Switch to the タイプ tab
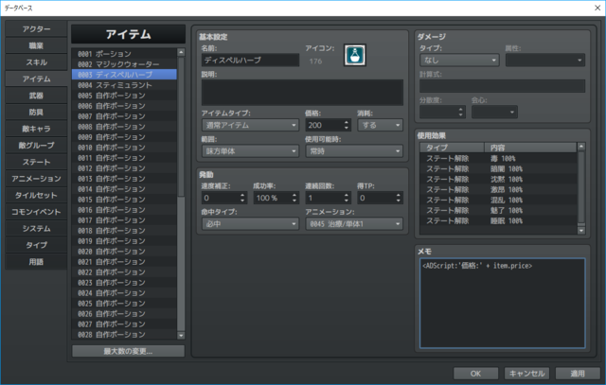This screenshot has width=606, height=385. click(36, 245)
